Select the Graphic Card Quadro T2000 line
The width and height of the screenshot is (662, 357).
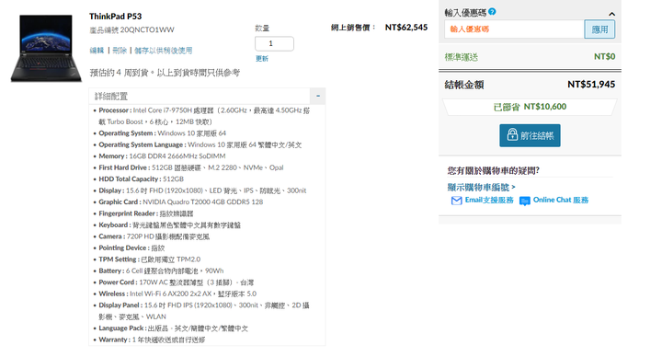[x=180, y=202]
